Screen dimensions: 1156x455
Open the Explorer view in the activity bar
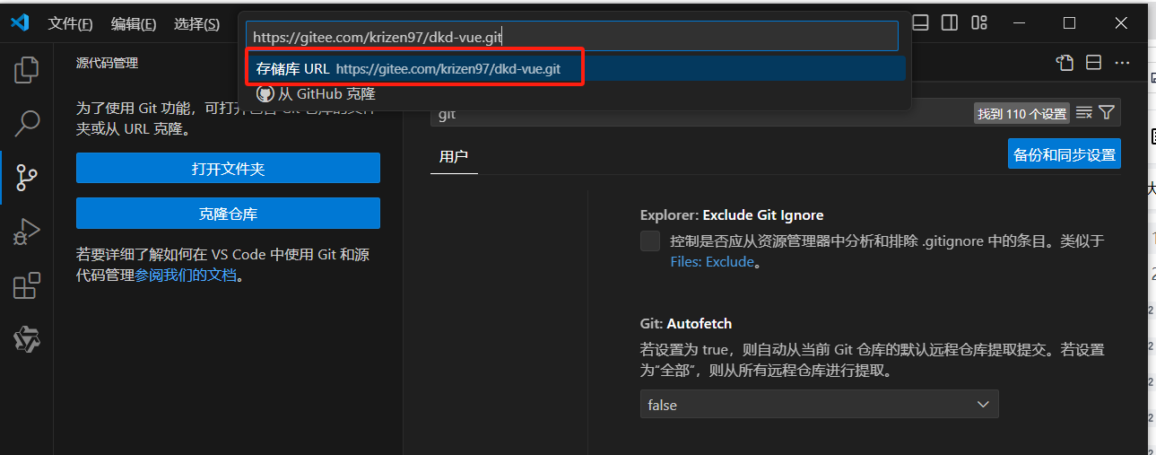(27, 69)
